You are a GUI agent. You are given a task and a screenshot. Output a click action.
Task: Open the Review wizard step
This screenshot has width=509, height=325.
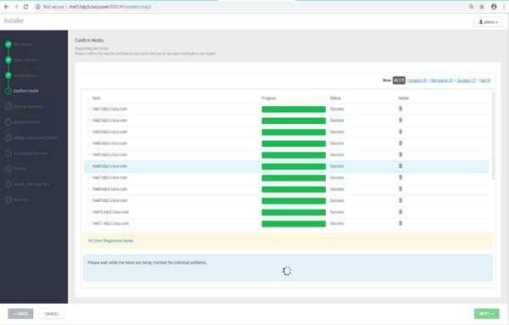coord(20,169)
